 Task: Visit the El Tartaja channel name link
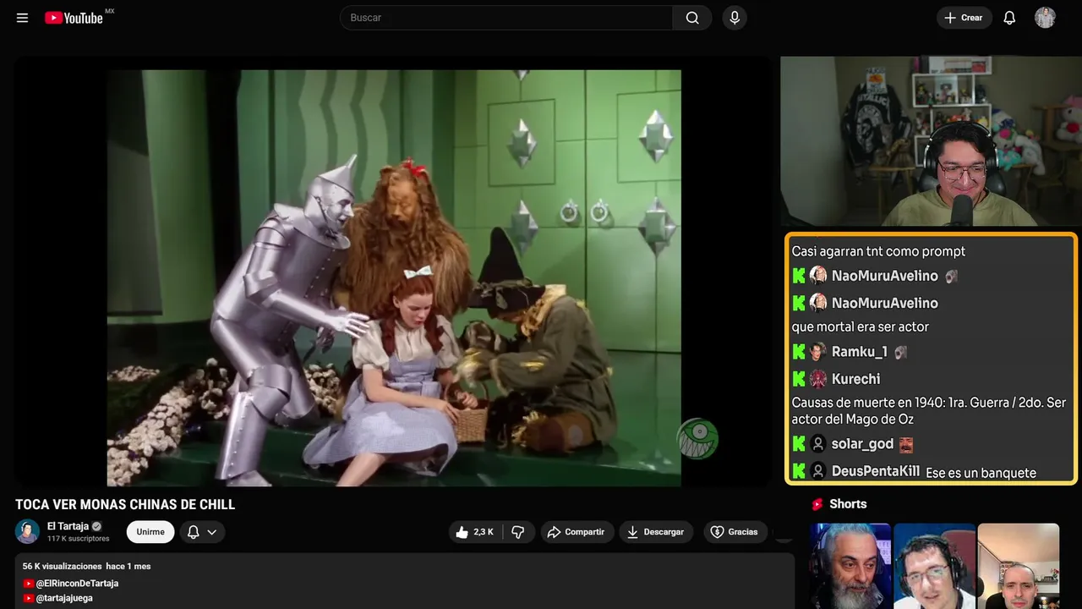pos(68,526)
